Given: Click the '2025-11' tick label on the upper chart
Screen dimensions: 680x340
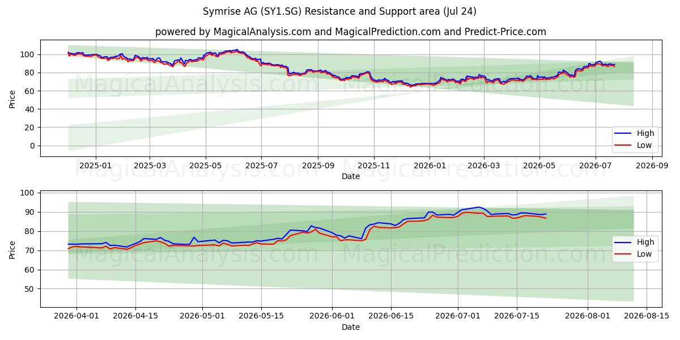Looking at the screenshot, I should (374, 165).
